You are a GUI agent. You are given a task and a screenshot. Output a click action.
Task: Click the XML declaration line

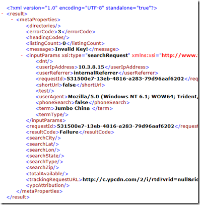82,8
